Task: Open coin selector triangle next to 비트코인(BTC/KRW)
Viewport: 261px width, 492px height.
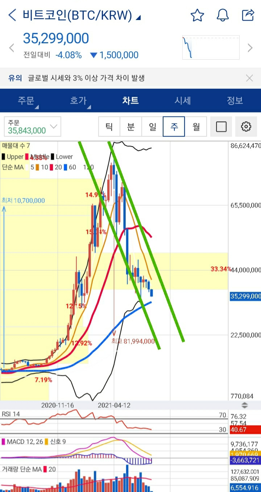Action: tap(138, 17)
